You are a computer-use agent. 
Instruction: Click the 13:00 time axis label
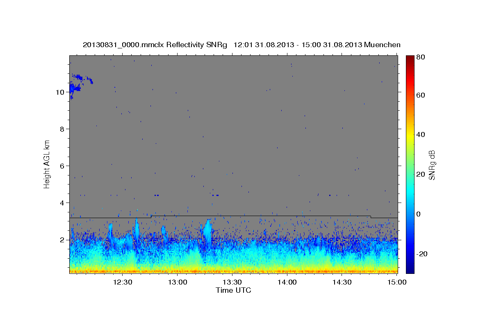click(x=178, y=282)
